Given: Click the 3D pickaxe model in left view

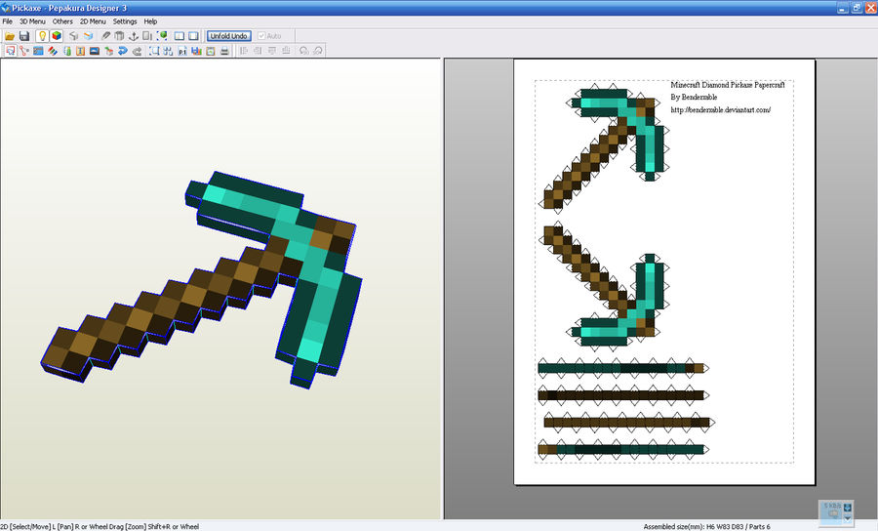Looking at the screenshot, I should pyautogui.click(x=202, y=280).
